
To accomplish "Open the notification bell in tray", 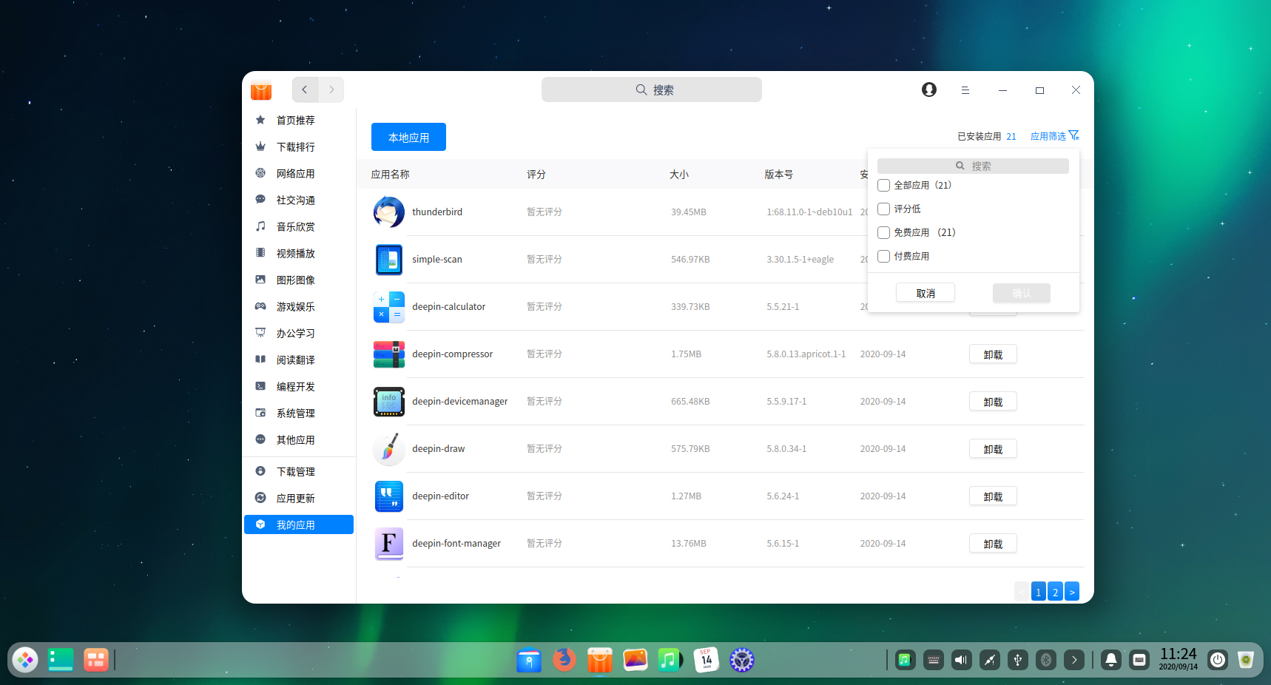I will tap(1111, 660).
